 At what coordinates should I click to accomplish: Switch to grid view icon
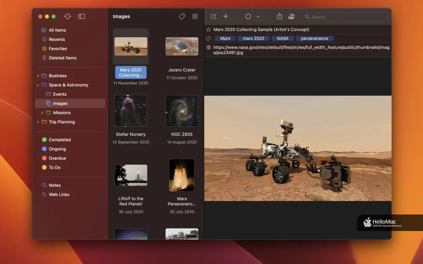pos(195,16)
